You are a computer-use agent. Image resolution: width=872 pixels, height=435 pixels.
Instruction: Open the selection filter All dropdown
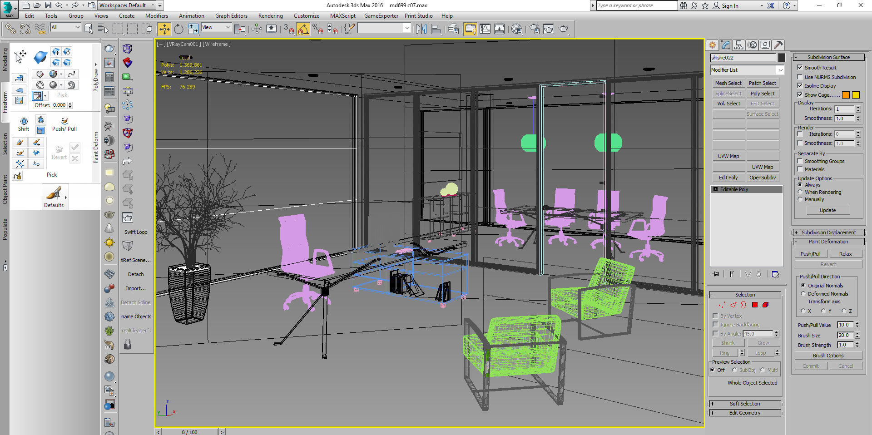coord(65,27)
